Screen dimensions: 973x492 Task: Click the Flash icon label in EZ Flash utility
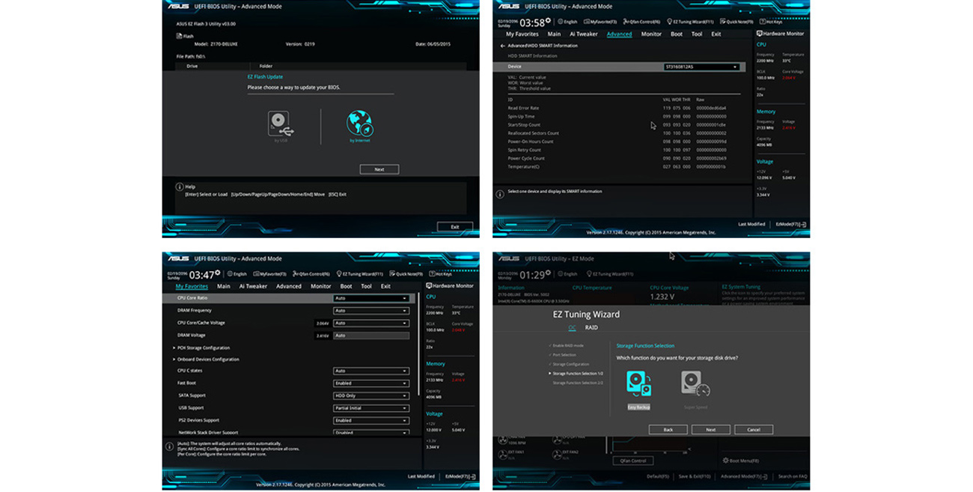pyautogui.click(x=185, y=35)
